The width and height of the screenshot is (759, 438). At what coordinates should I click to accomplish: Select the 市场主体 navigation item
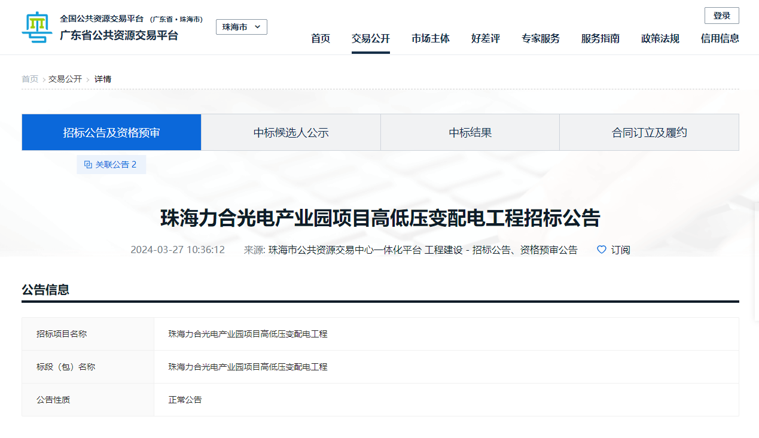[x=430, y=38]
